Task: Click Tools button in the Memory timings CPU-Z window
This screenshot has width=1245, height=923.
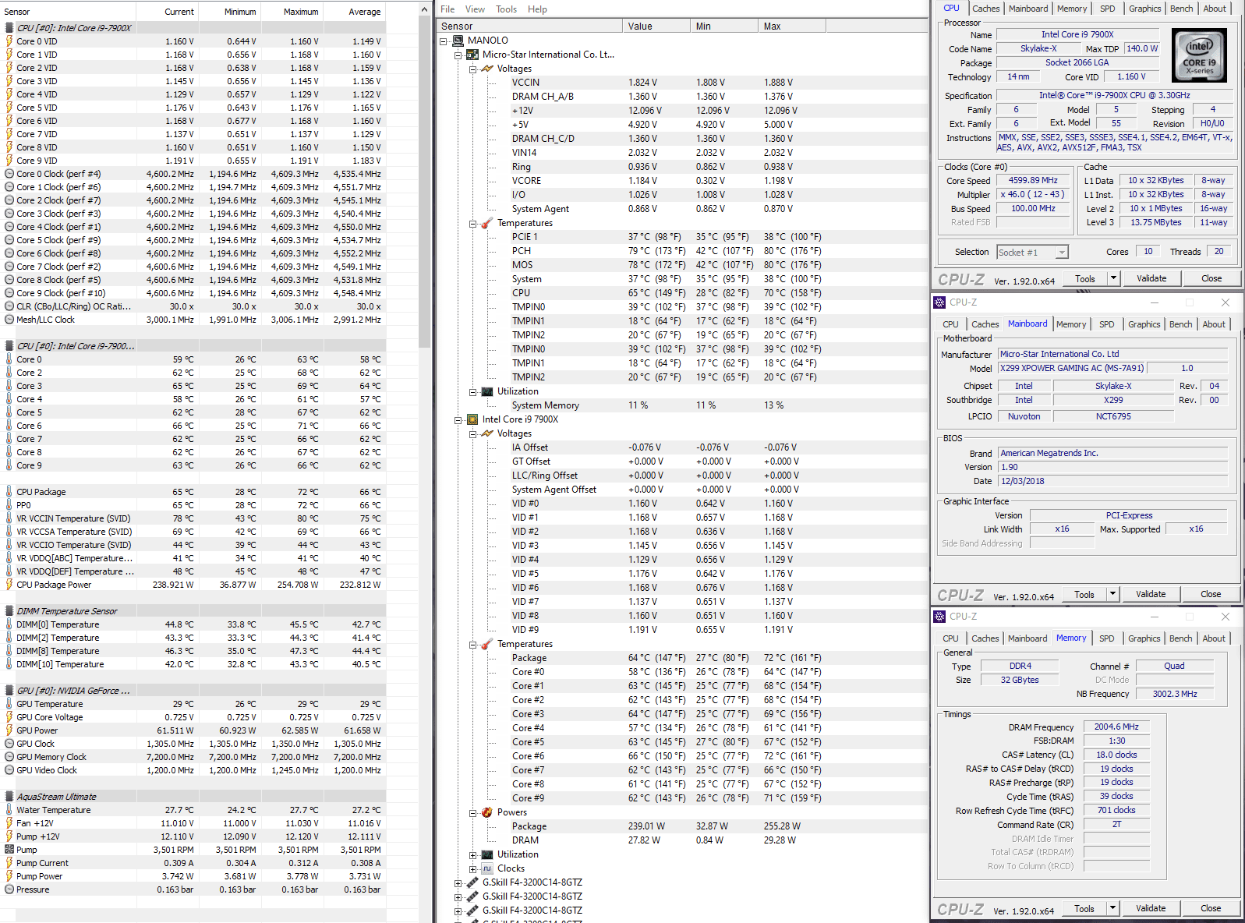Action: pyautogui.click(x=1084, y=908)
